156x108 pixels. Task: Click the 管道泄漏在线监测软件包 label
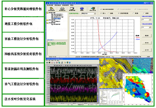click(x=22, y=69)
